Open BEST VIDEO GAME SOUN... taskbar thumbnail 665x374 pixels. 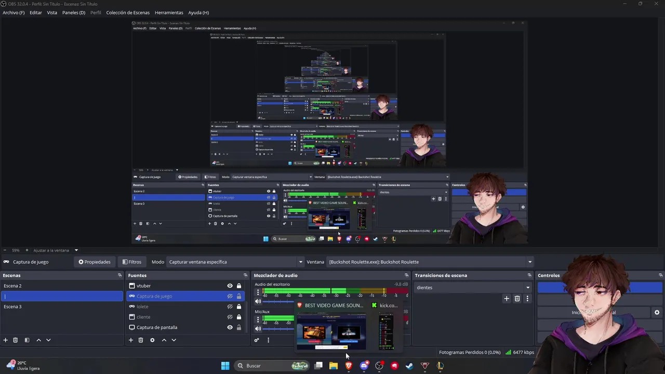point(331,326)
